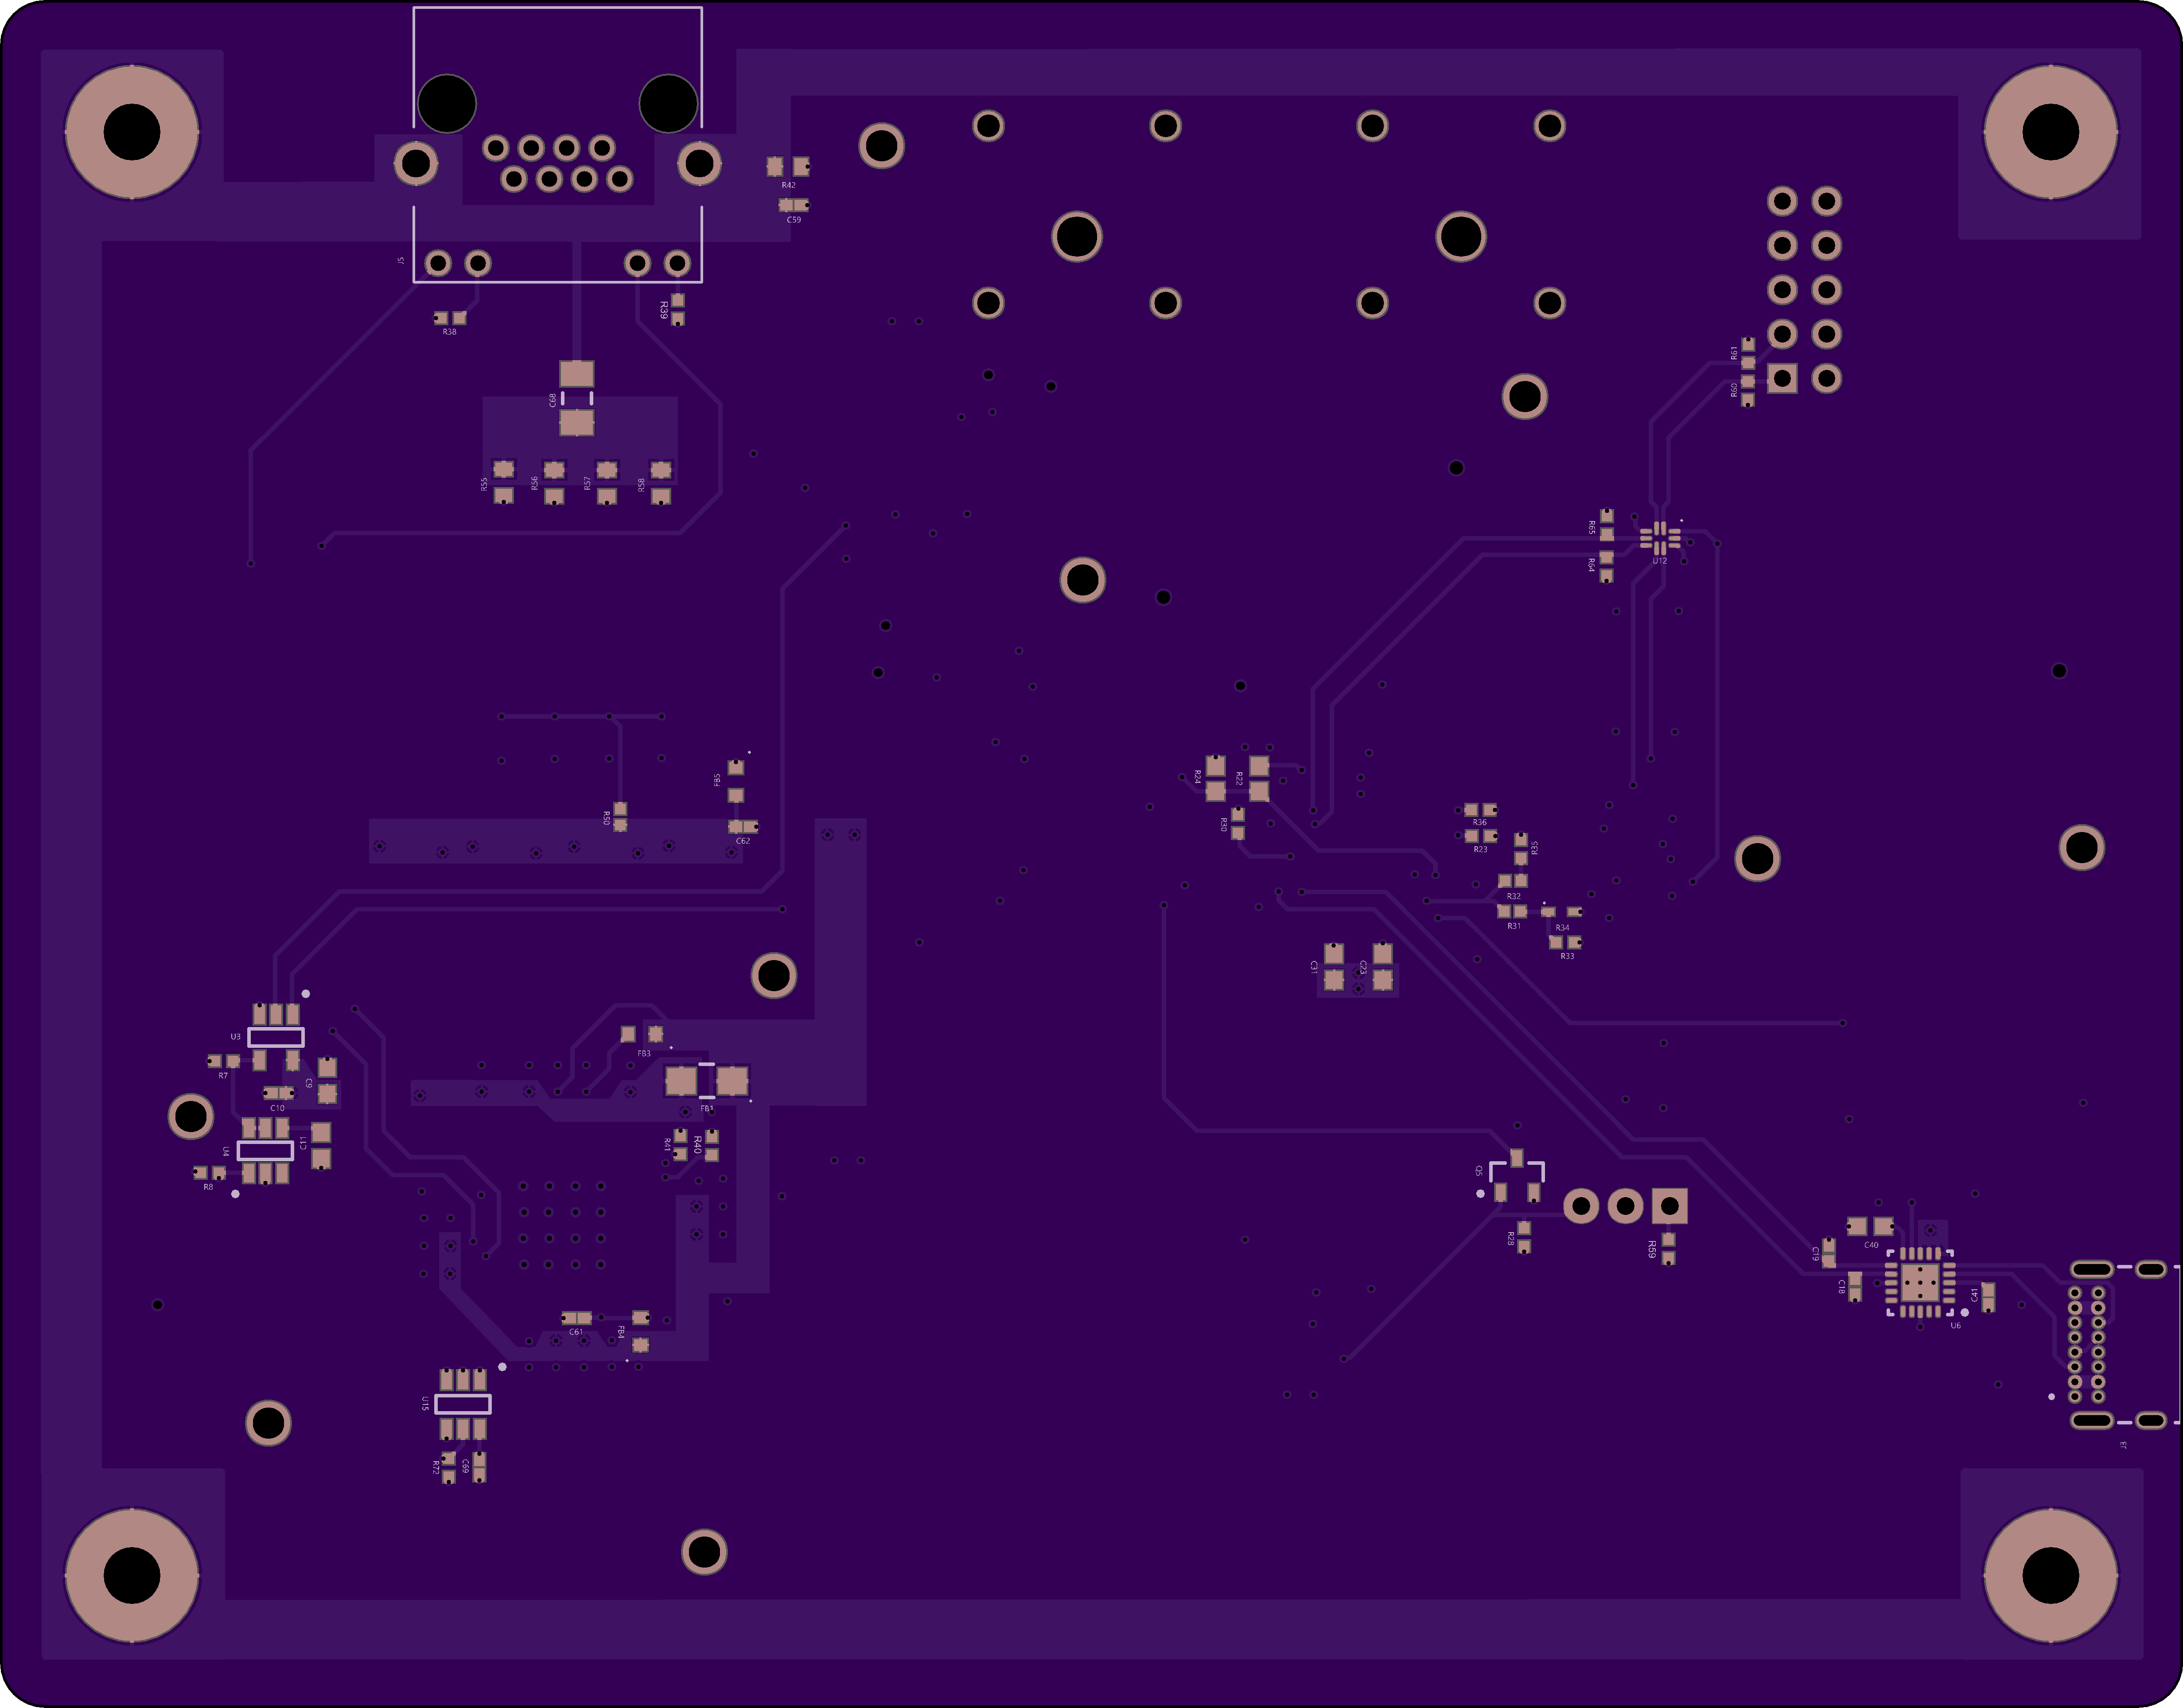Click the C11 capacitor label
Image resolution: width=2183 pixels, height=1708 pixels.
point(304,1143)
